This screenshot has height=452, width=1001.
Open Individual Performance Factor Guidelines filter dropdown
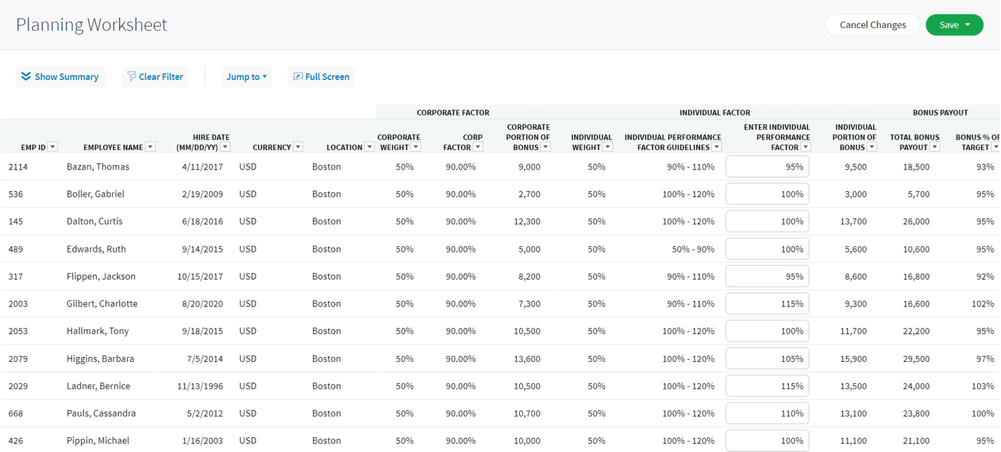pyautogui.click(x=717, y=147)
